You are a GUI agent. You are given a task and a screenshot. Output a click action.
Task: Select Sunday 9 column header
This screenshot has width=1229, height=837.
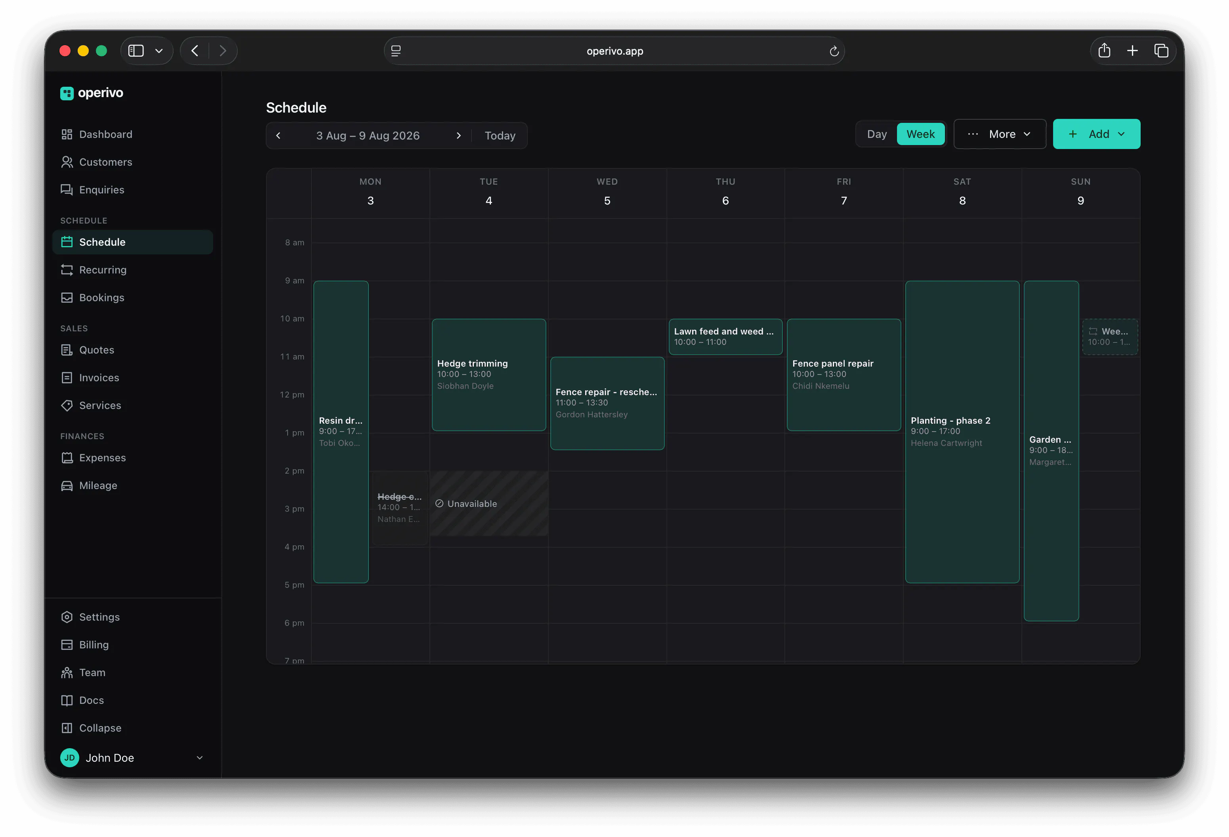1080,193
